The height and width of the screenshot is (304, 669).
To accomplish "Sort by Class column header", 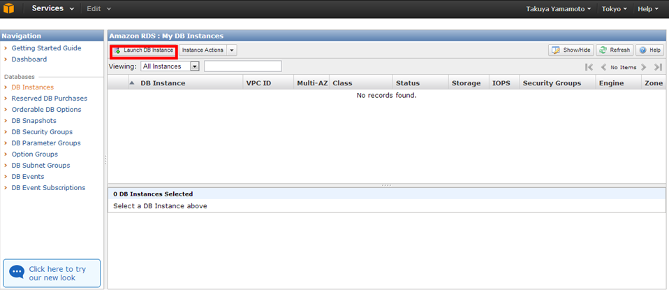I will point(342,83).
